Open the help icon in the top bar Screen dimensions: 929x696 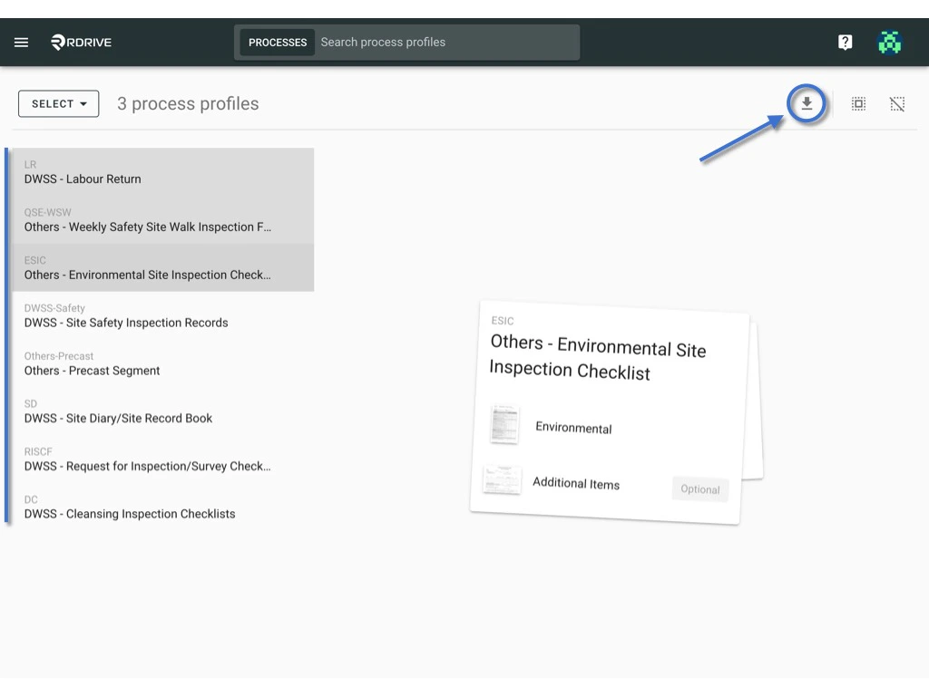tap(845, 42)
